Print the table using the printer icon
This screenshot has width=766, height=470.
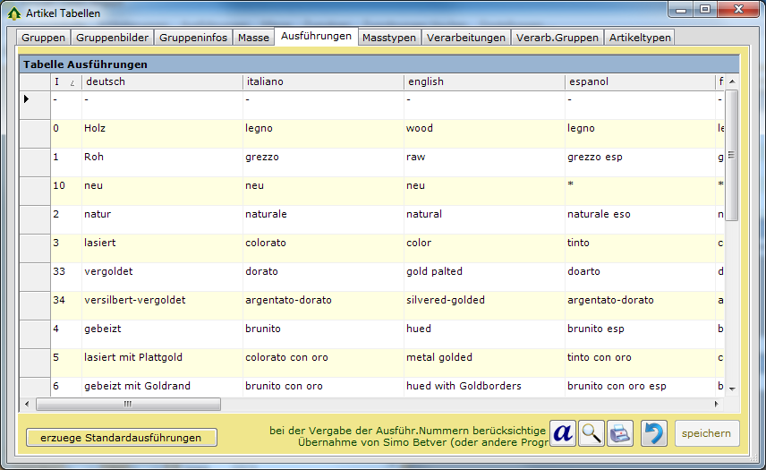pyautogui.click(x=620, y=433)
